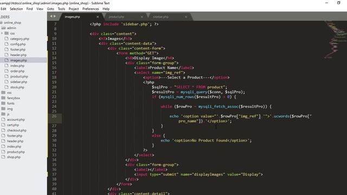
Task: Close the sidebar.php tab
Action: [x=186, y=17]
